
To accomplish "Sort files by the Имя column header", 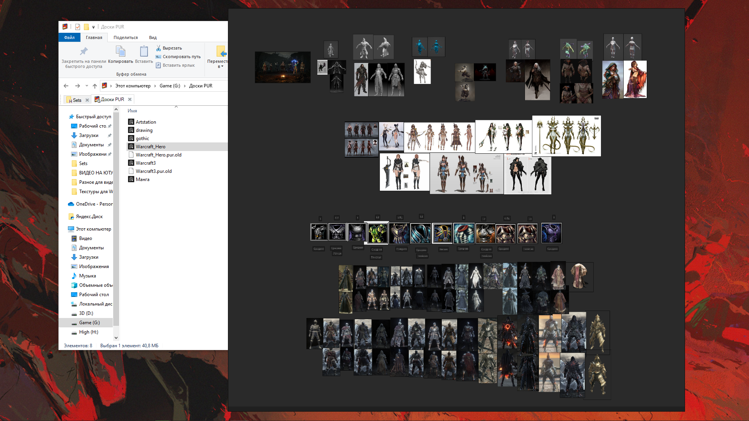I will (x=132, y=111).
